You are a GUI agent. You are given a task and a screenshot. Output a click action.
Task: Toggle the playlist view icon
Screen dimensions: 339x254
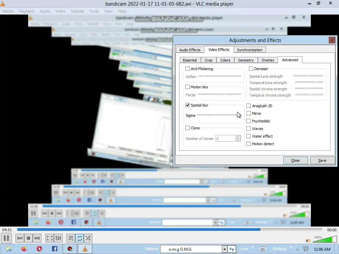click(71, 238)
